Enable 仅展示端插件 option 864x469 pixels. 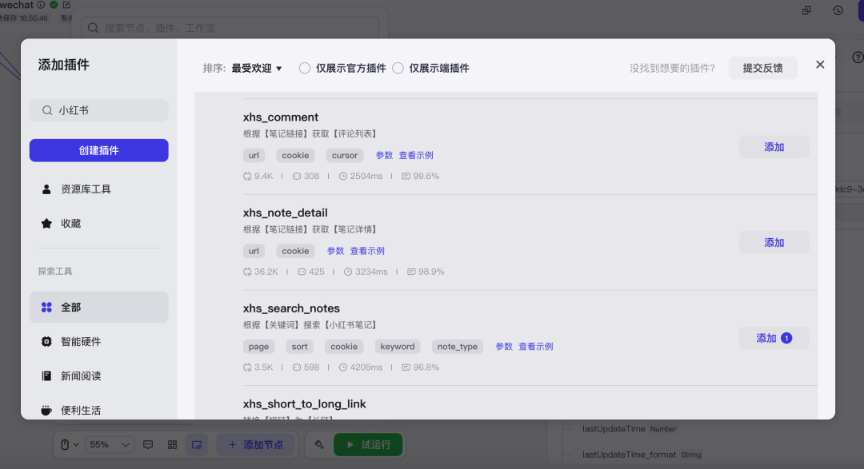398,69
